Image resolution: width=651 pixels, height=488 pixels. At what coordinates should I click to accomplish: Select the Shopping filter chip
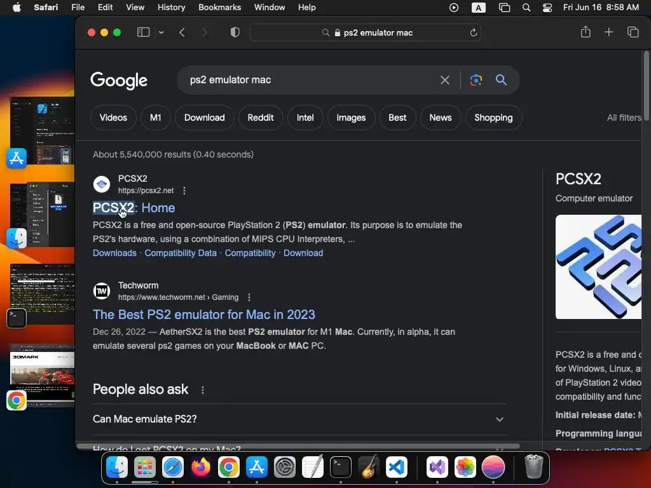(x=493, y=118)
